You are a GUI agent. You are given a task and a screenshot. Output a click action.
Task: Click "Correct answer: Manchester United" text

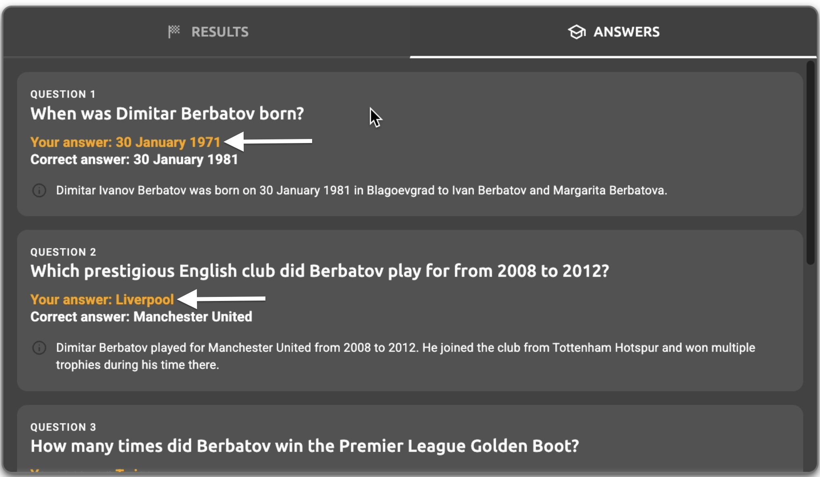click(x=141, y=317)
